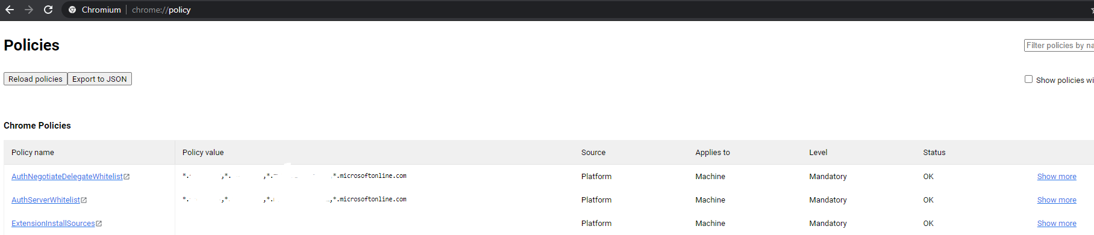Click the Policy name column header

(33, 152)
